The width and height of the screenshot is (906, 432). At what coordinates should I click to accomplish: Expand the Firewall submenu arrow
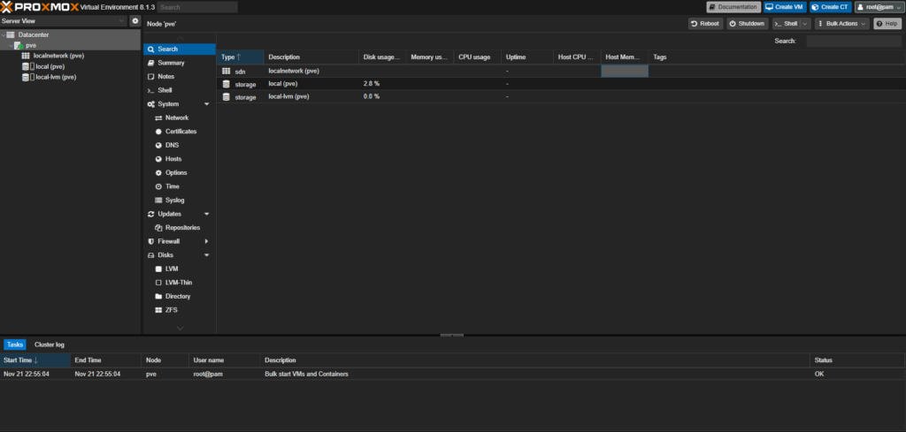pos(206,241)
